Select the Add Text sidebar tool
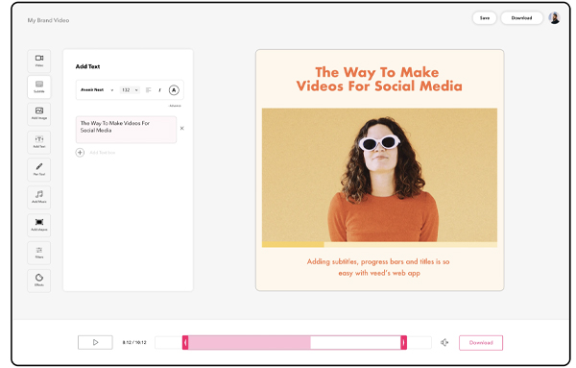576x368 pixels. click(x=39, y=142)
